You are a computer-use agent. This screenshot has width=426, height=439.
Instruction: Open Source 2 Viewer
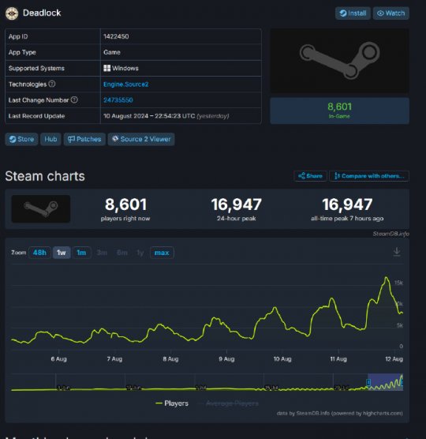coord(141,139)
